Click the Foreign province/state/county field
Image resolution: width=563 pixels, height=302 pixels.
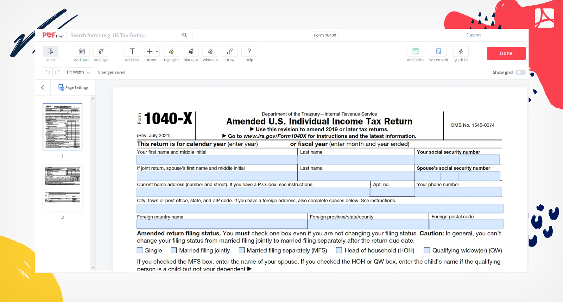pyautogui.click(x=368, y=224)
